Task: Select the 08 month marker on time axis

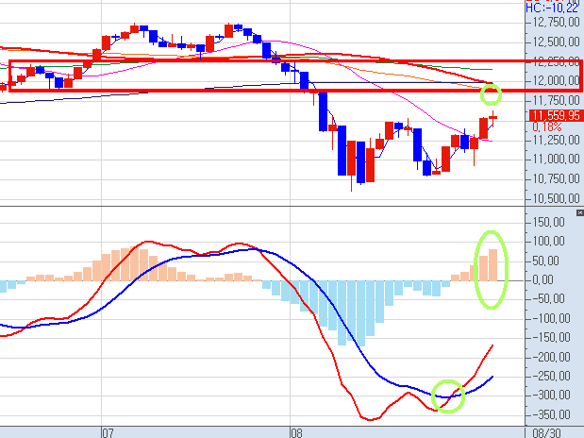Action: point(295,431)
